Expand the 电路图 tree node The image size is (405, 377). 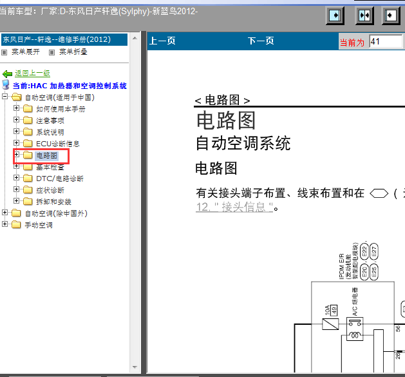pyautogui.click(x=16, y=155)
